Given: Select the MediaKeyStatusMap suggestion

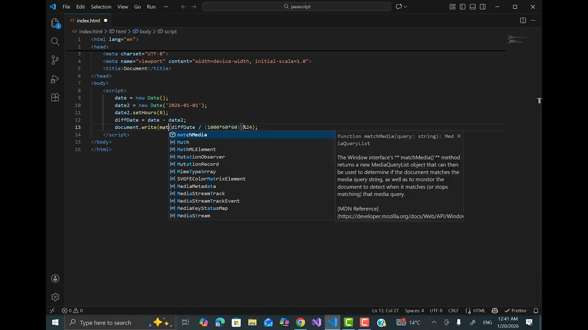Looking at the screenshot, I should (x=252, y=208).
